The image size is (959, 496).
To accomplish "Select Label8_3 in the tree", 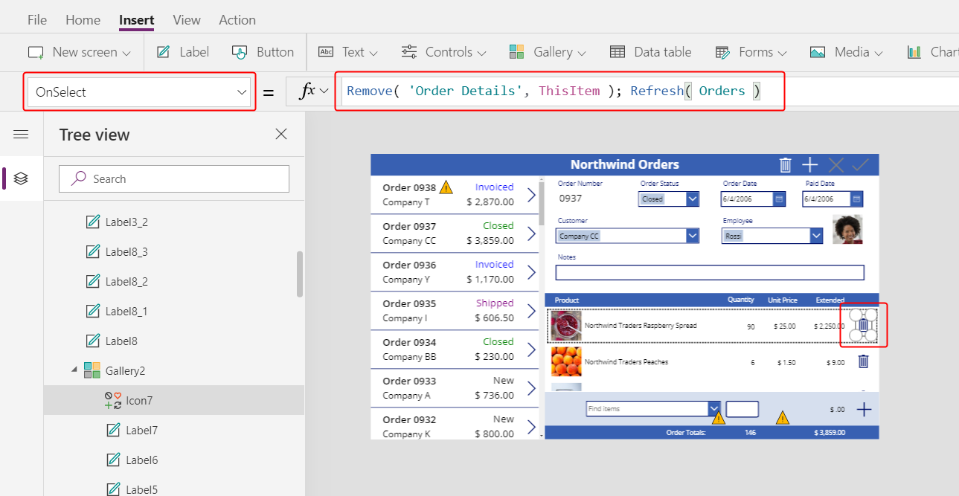I will point(126,252).
